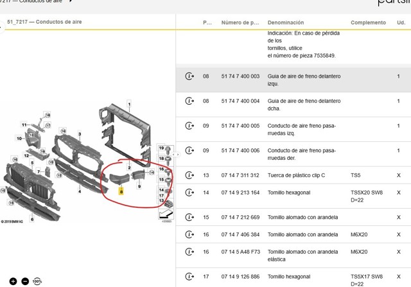
Task: Select 'Conducto de aire freno pasa-rruedas izq.' text
Action: 302,130
